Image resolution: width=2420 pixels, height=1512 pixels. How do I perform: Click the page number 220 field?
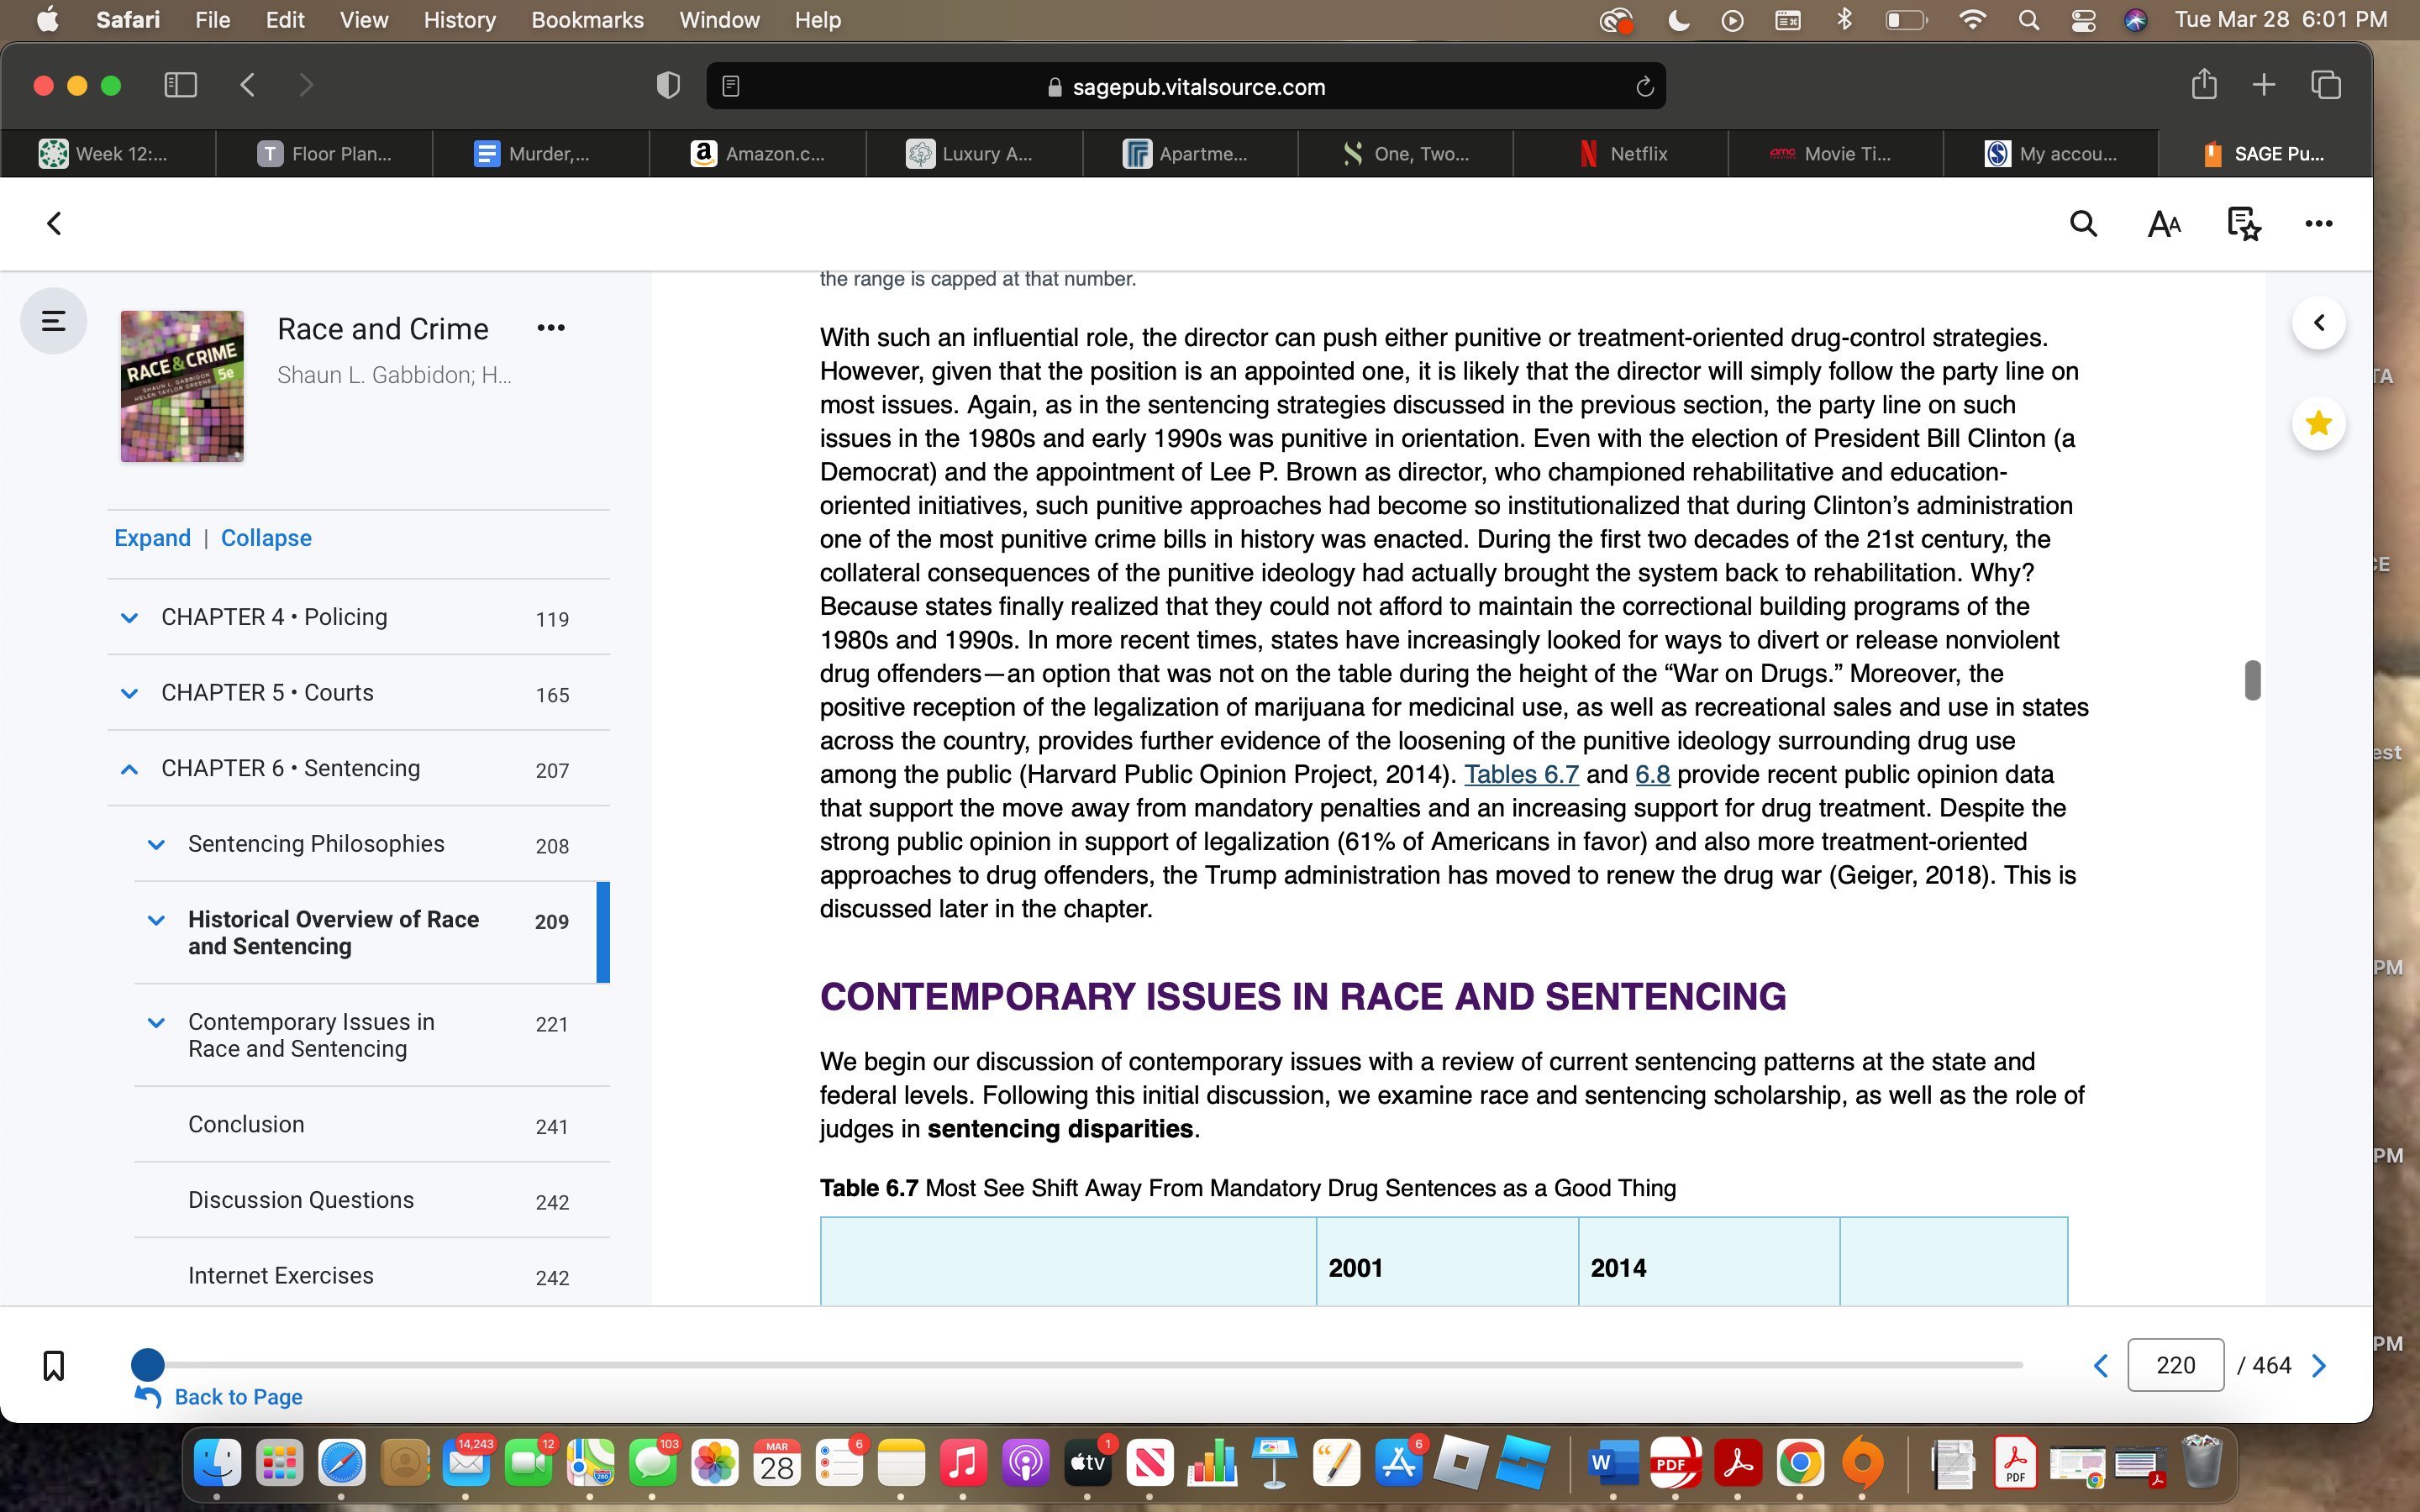[x=2175, y=1365]
